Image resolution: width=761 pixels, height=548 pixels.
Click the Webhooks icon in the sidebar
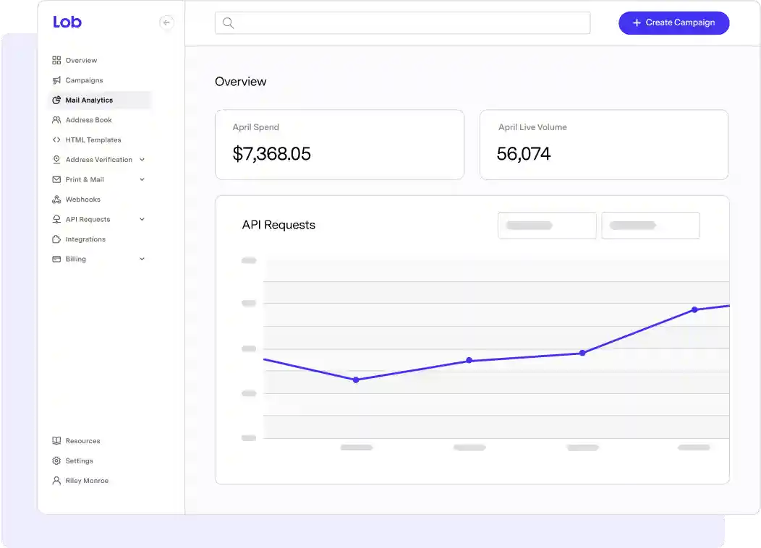[56, 200]
